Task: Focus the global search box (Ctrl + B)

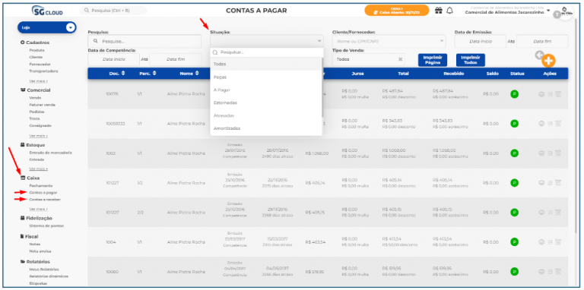Action: click(113, 11)
